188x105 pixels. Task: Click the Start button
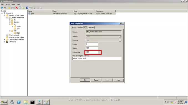point(4,102)
